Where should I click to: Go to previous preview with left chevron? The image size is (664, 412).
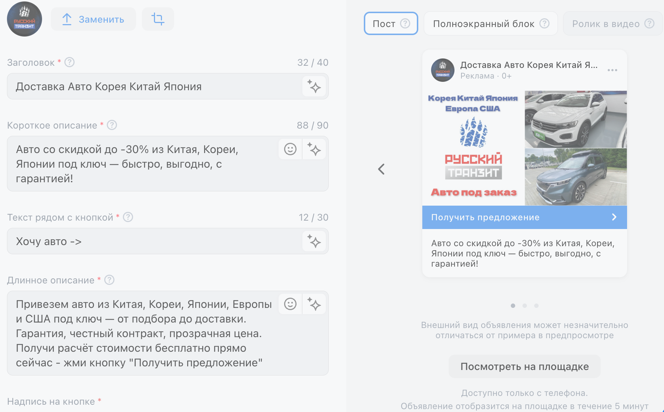click(x=381, y=169)
